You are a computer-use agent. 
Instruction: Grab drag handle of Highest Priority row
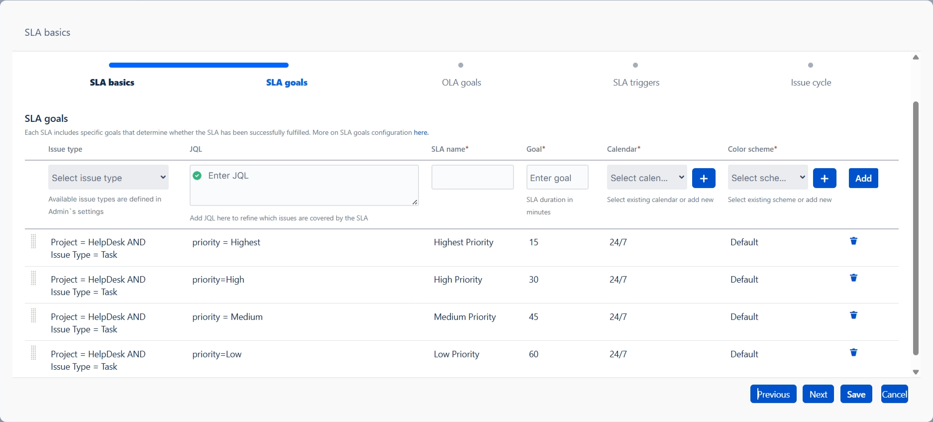coord(34,241)
